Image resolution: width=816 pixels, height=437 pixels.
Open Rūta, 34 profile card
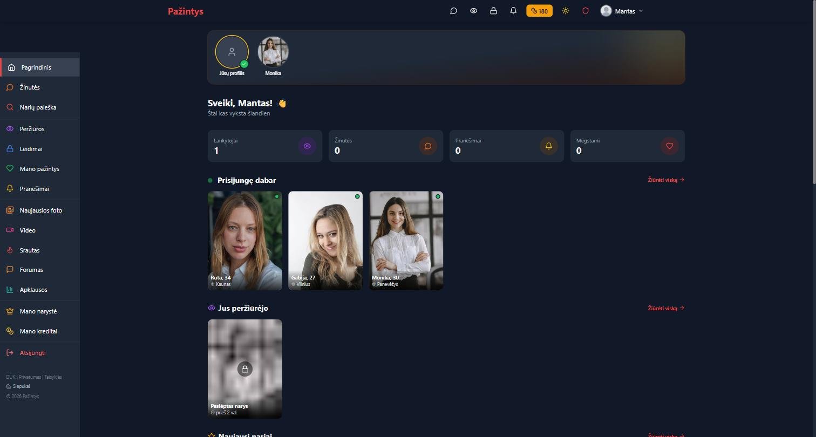coord(245,241)
